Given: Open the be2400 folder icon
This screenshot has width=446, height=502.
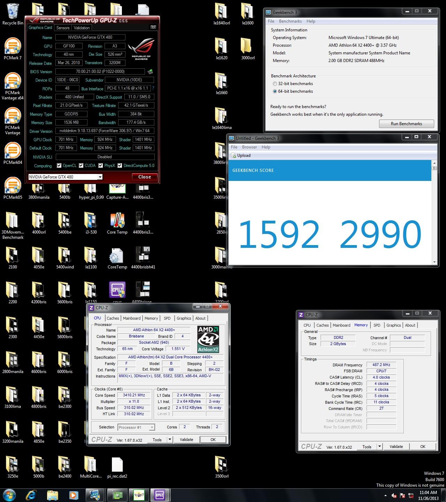Looking at the screenshot, I should click(x=65, y=466).
